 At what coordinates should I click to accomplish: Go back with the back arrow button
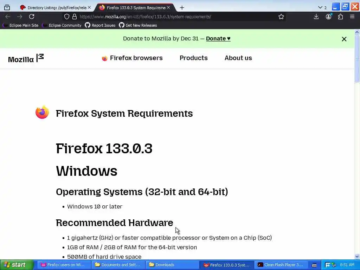coord(8,17)
